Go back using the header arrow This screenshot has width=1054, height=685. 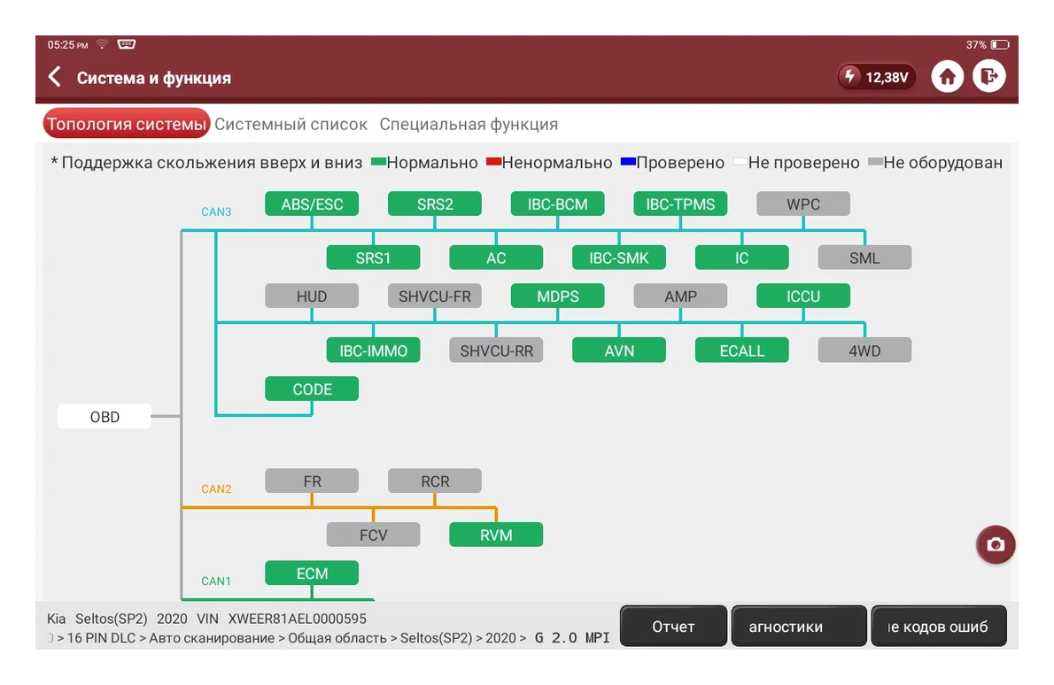click(55, 77)
